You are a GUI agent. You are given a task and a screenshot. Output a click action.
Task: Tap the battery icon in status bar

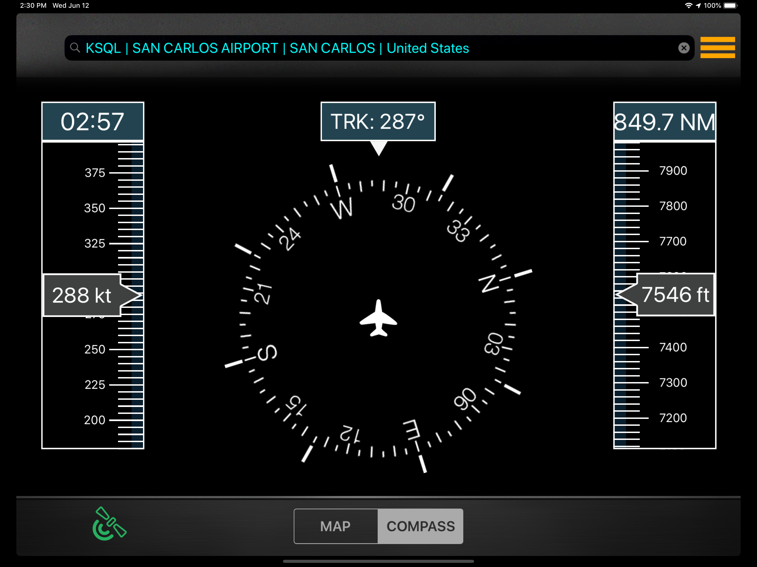point(730,6)
